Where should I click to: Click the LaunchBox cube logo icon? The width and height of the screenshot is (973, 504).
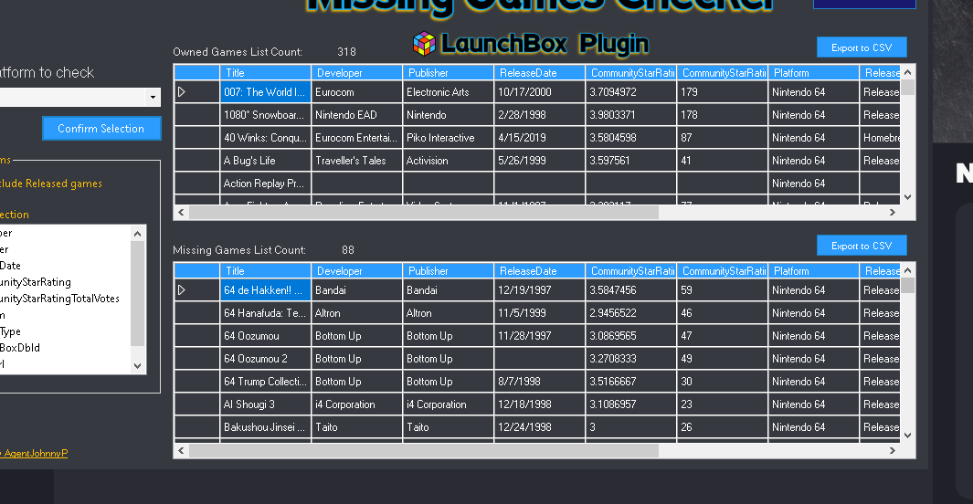[x=425, y=44]
